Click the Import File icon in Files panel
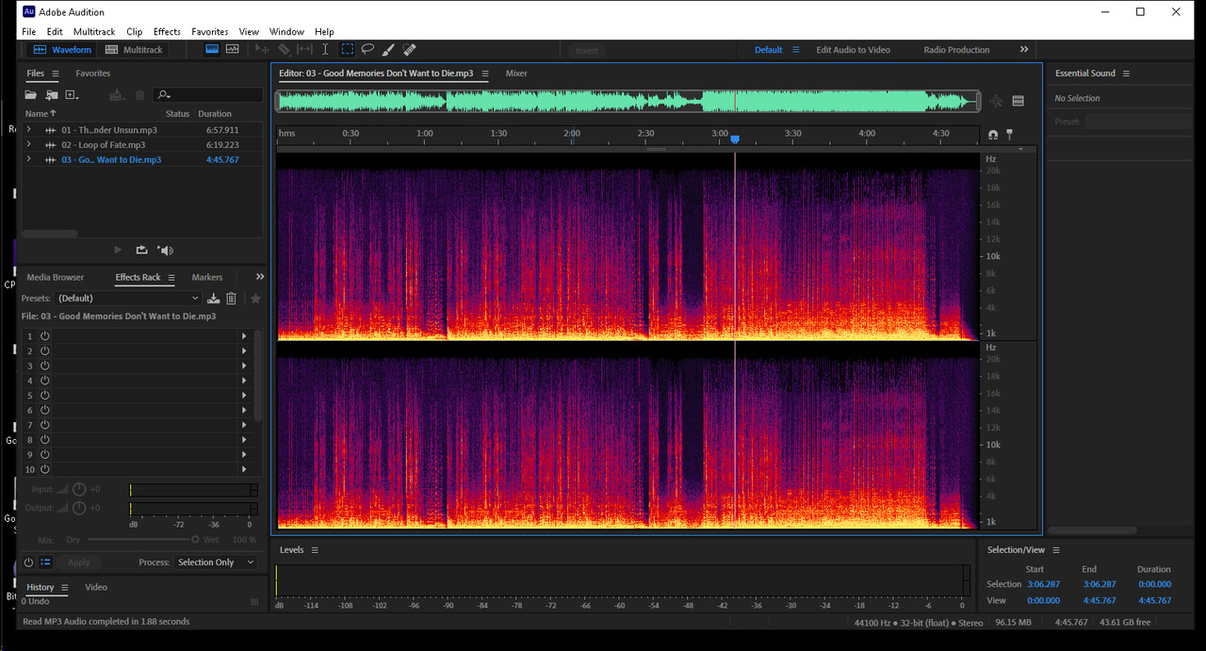The width and height of the screenshot is (1206, 651). point(52,95)
